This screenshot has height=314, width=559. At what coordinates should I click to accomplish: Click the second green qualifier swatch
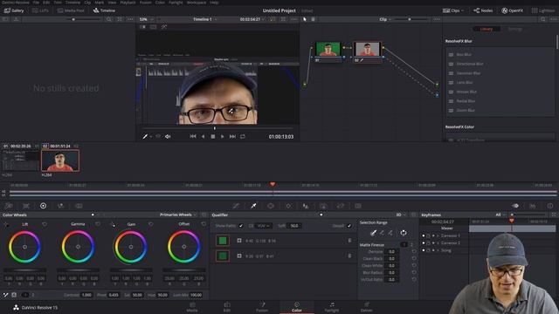click(223, 256)
